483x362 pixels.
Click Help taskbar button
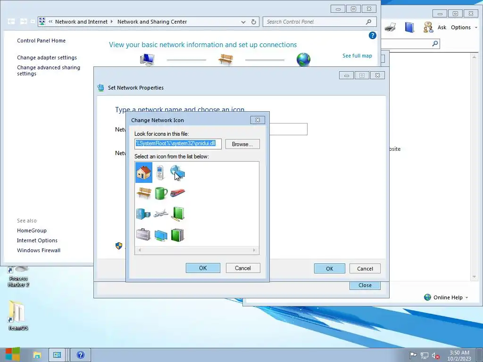(81, 355)
